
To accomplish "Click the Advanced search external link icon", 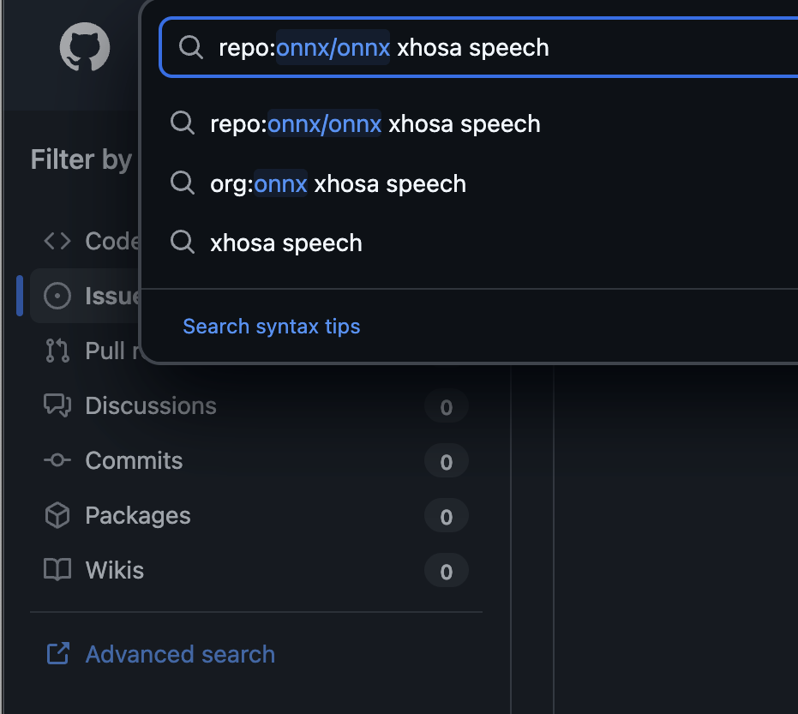I will (x=57, y=654).
